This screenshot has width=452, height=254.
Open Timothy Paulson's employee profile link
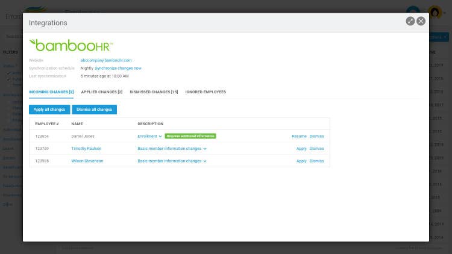(86, 149)
